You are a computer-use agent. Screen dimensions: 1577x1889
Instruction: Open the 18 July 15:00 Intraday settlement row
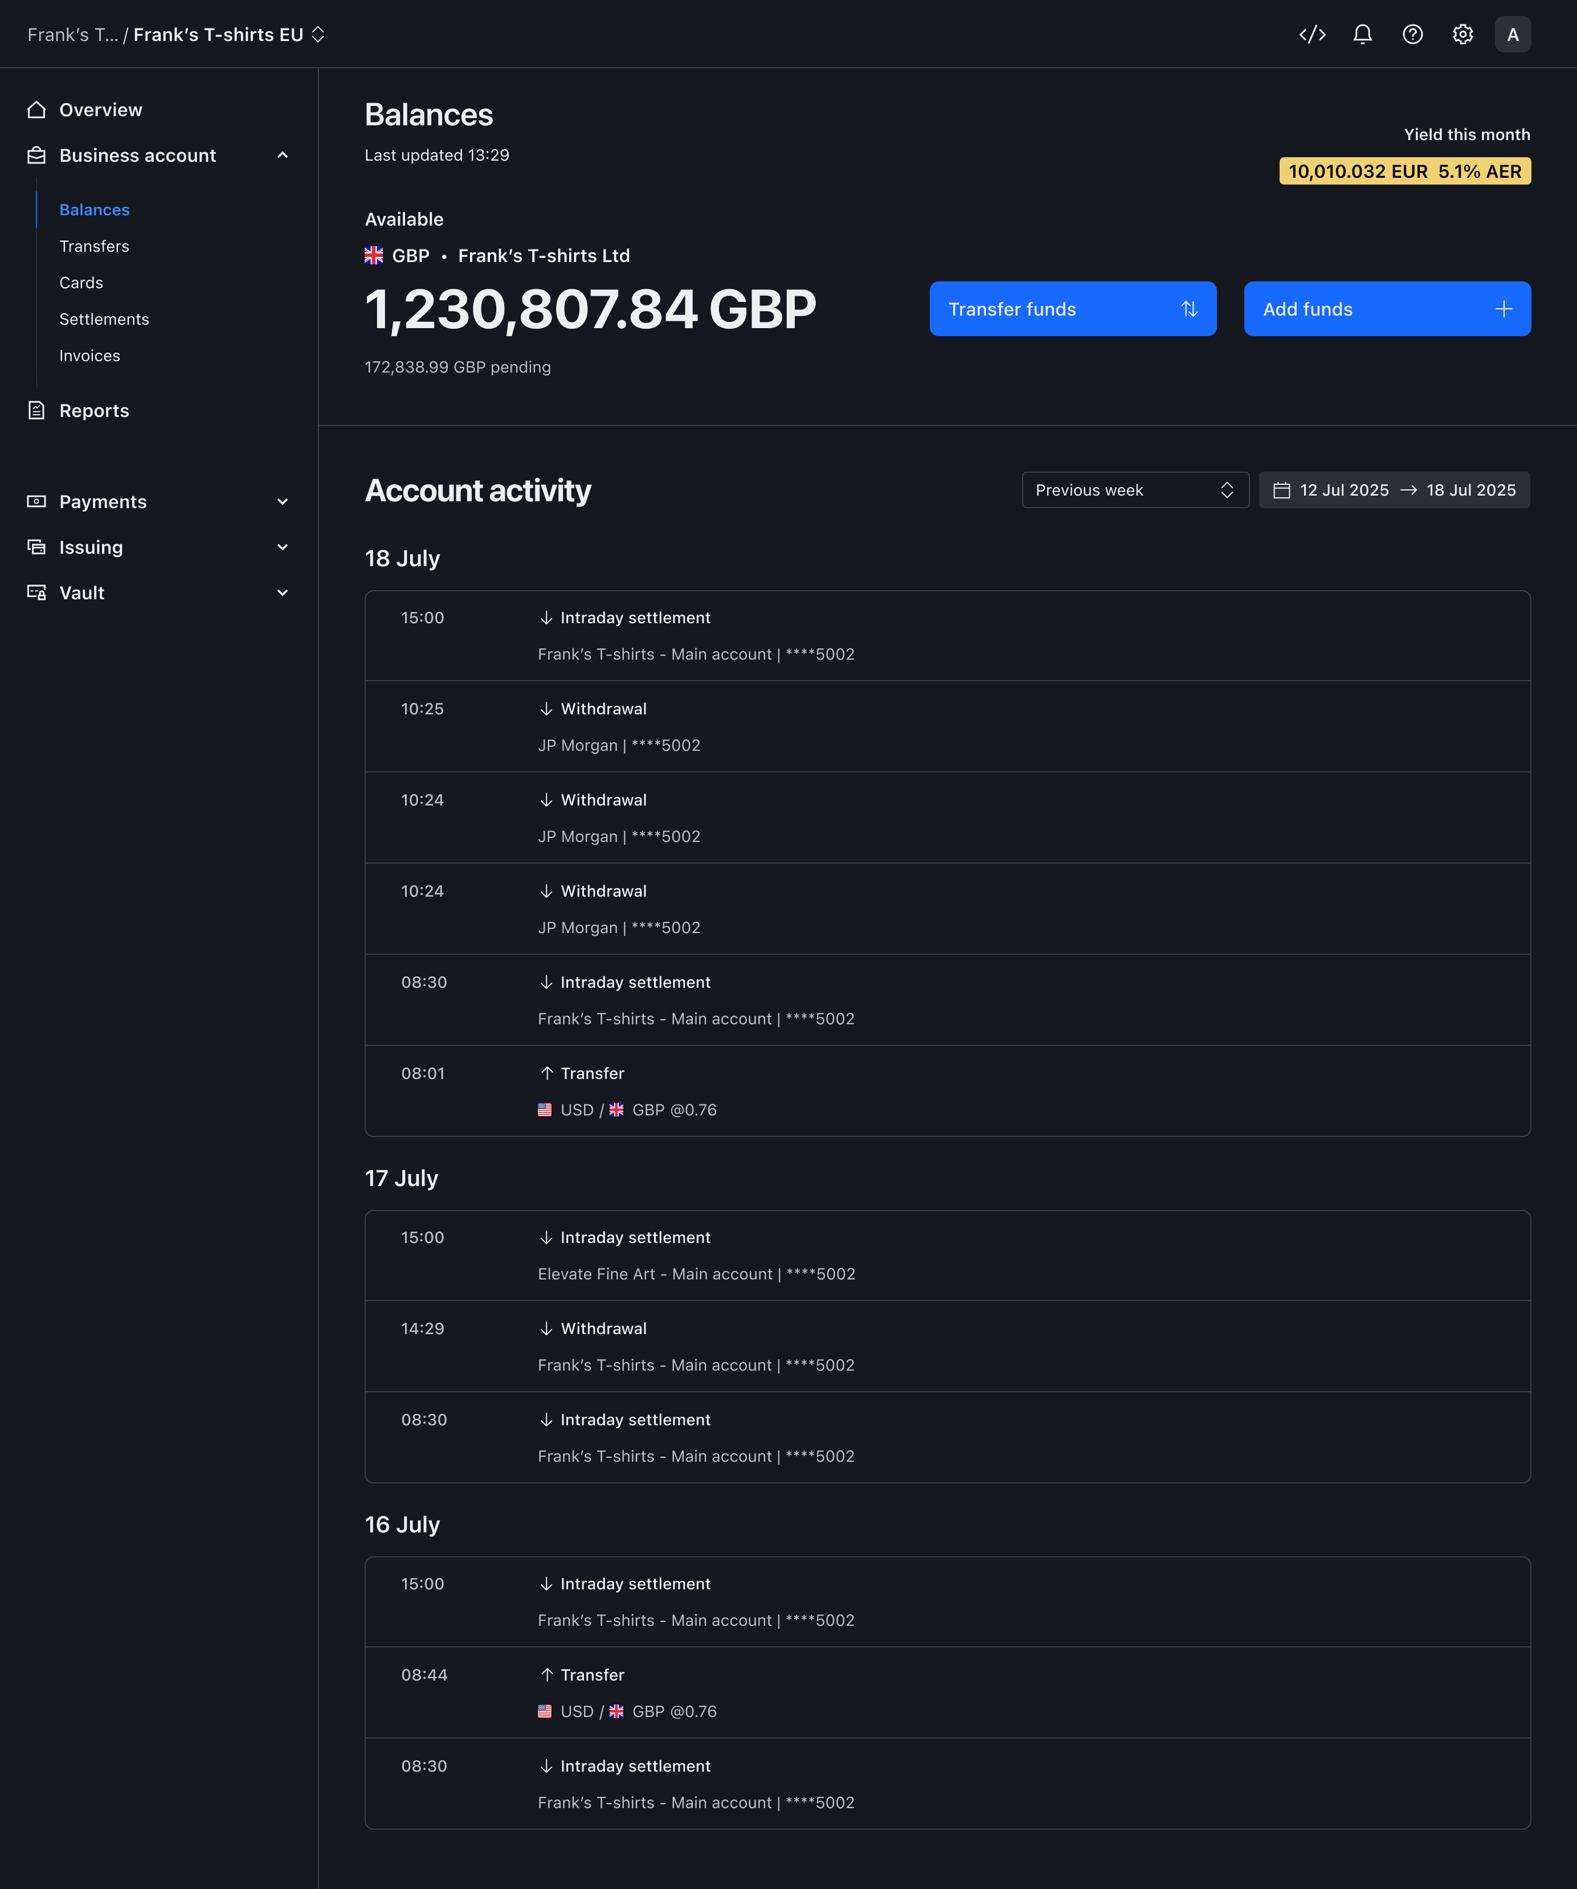(x=947, y=636)
